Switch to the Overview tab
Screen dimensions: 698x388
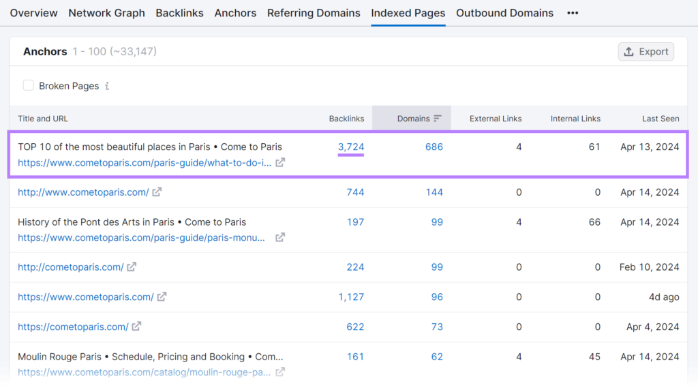(34, 13)
